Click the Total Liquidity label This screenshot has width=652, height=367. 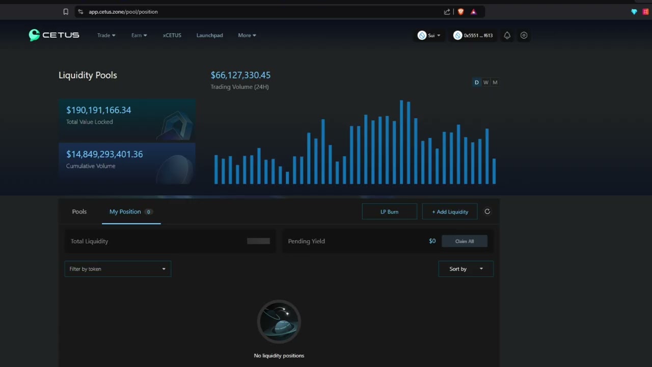pos(90,241)
